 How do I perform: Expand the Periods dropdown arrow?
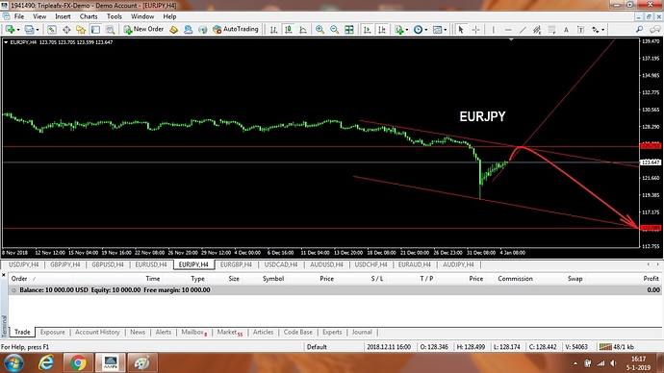pyautogui.click(x=426, y=30)
